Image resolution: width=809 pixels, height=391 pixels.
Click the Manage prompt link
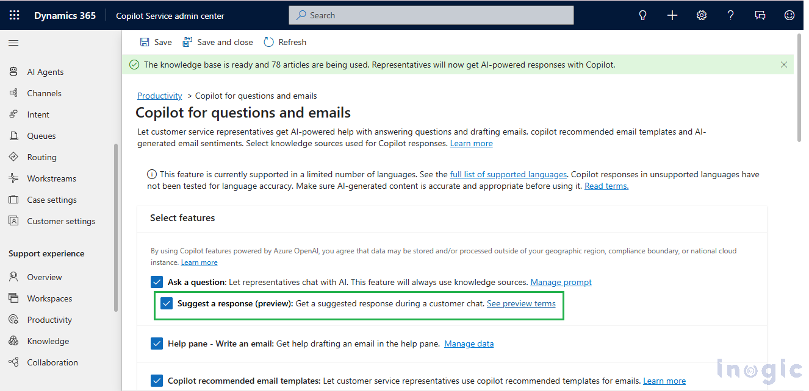(561, 282)
